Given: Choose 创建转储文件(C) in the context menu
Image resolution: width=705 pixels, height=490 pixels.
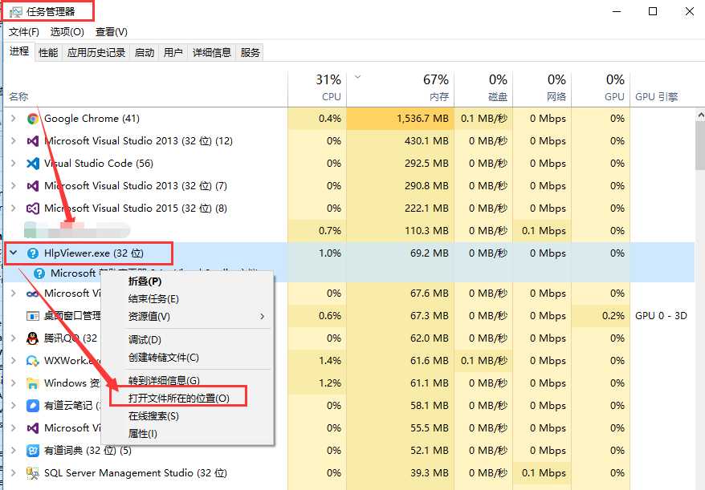Looking at the screenshot, I should 187,358.
